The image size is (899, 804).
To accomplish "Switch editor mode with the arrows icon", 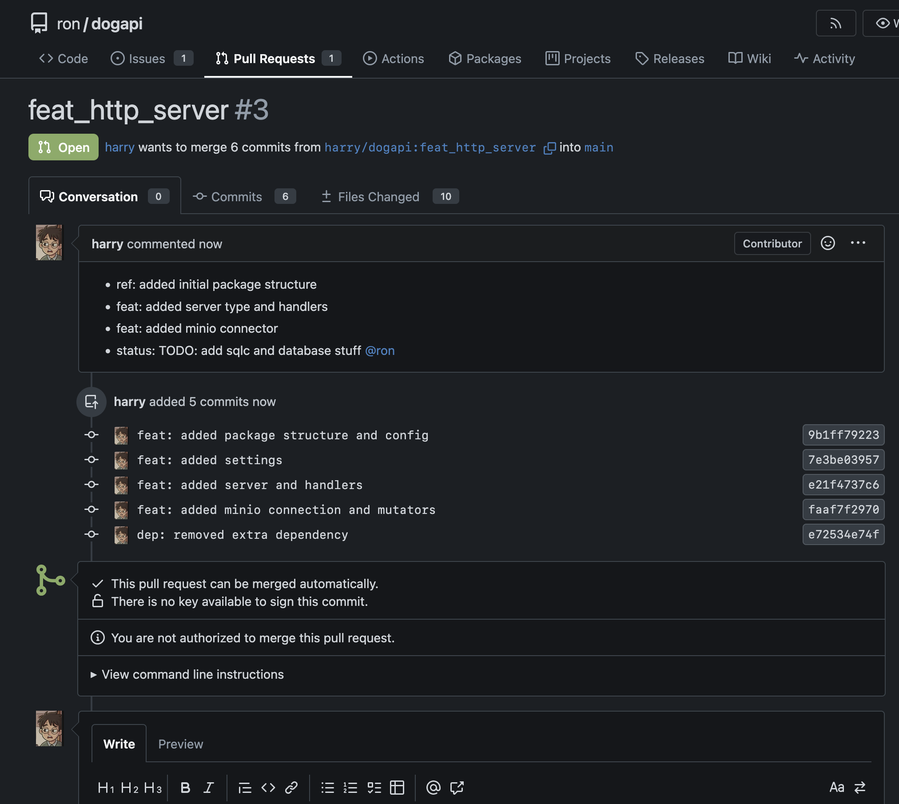I will [860, 788].
